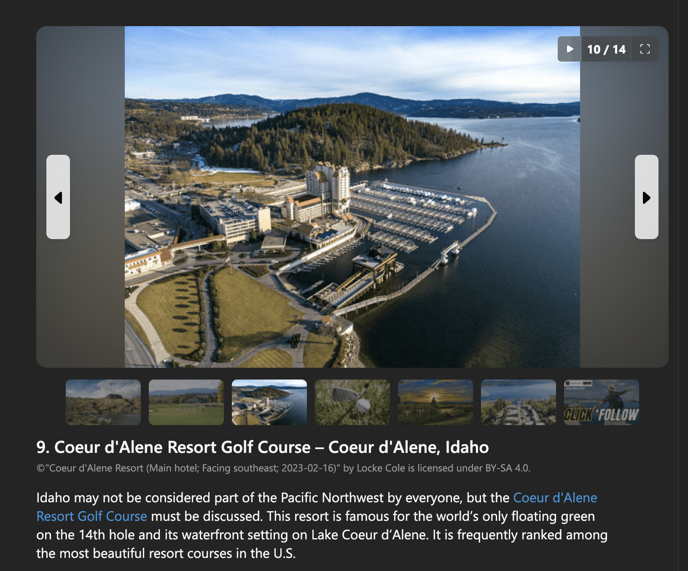This screenshot has height=571, width=688.
Task: Select the aerial lakeside town thumbnail
Action: pyautogui.click(x=519, y=402)
